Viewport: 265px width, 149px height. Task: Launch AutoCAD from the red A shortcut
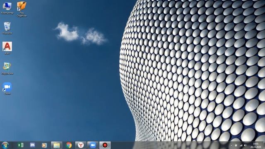[7, 48]
